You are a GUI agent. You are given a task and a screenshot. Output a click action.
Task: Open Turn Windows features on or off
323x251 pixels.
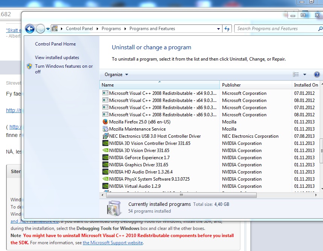tap(64, 69)
